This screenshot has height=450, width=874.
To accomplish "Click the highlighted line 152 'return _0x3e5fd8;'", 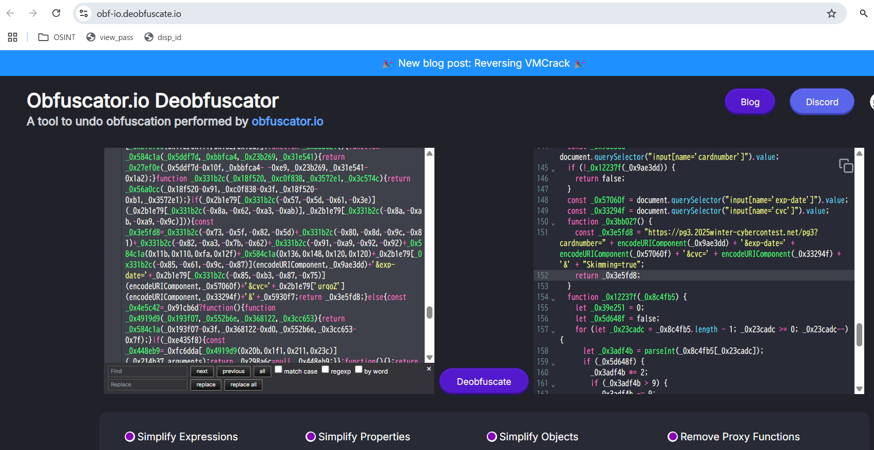I will (x=607, y=276).
